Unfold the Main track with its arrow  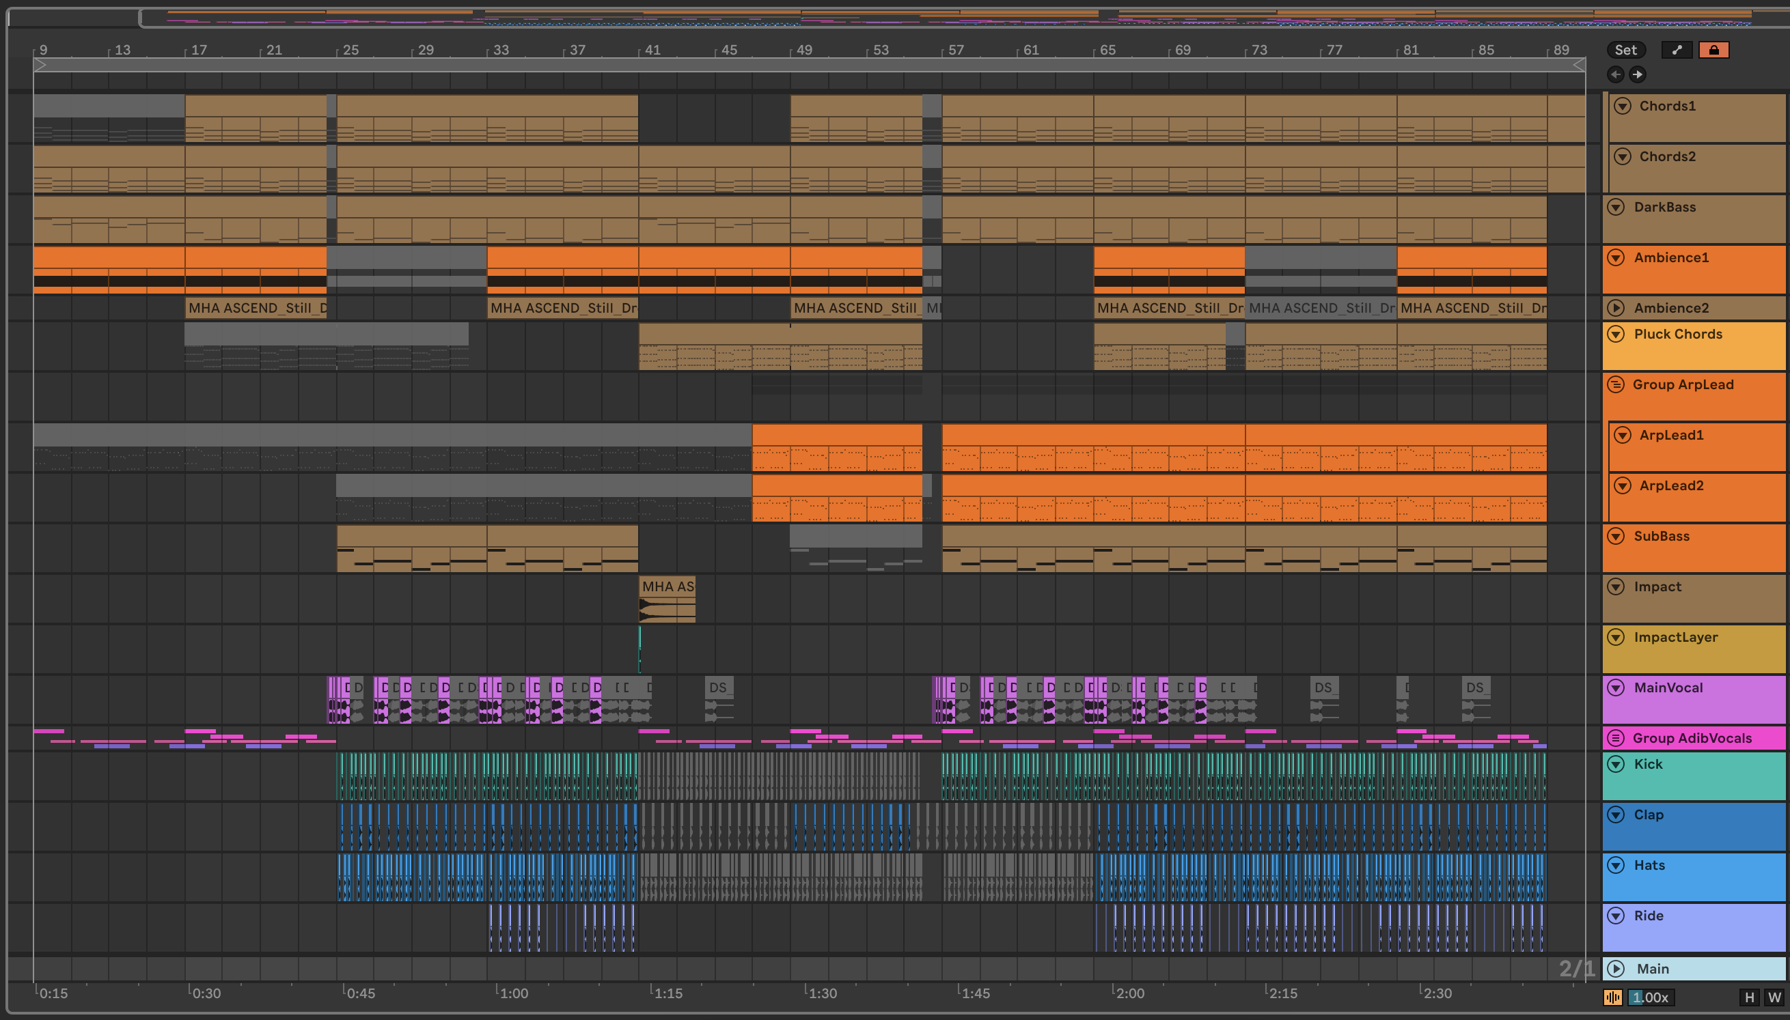pyautogui.click(x=1616, y=968)
